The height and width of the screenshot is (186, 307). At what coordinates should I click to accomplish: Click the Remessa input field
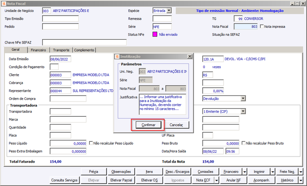click(162, 18)
